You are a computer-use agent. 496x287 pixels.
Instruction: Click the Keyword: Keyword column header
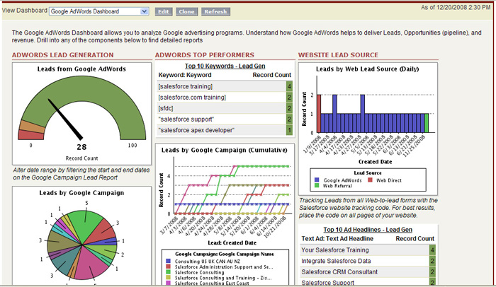(185, 75)
